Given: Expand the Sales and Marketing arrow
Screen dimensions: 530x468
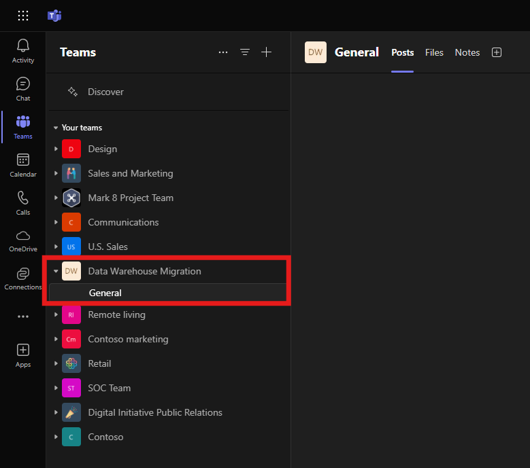Looking at the screenshot, I should click(56, 173).
